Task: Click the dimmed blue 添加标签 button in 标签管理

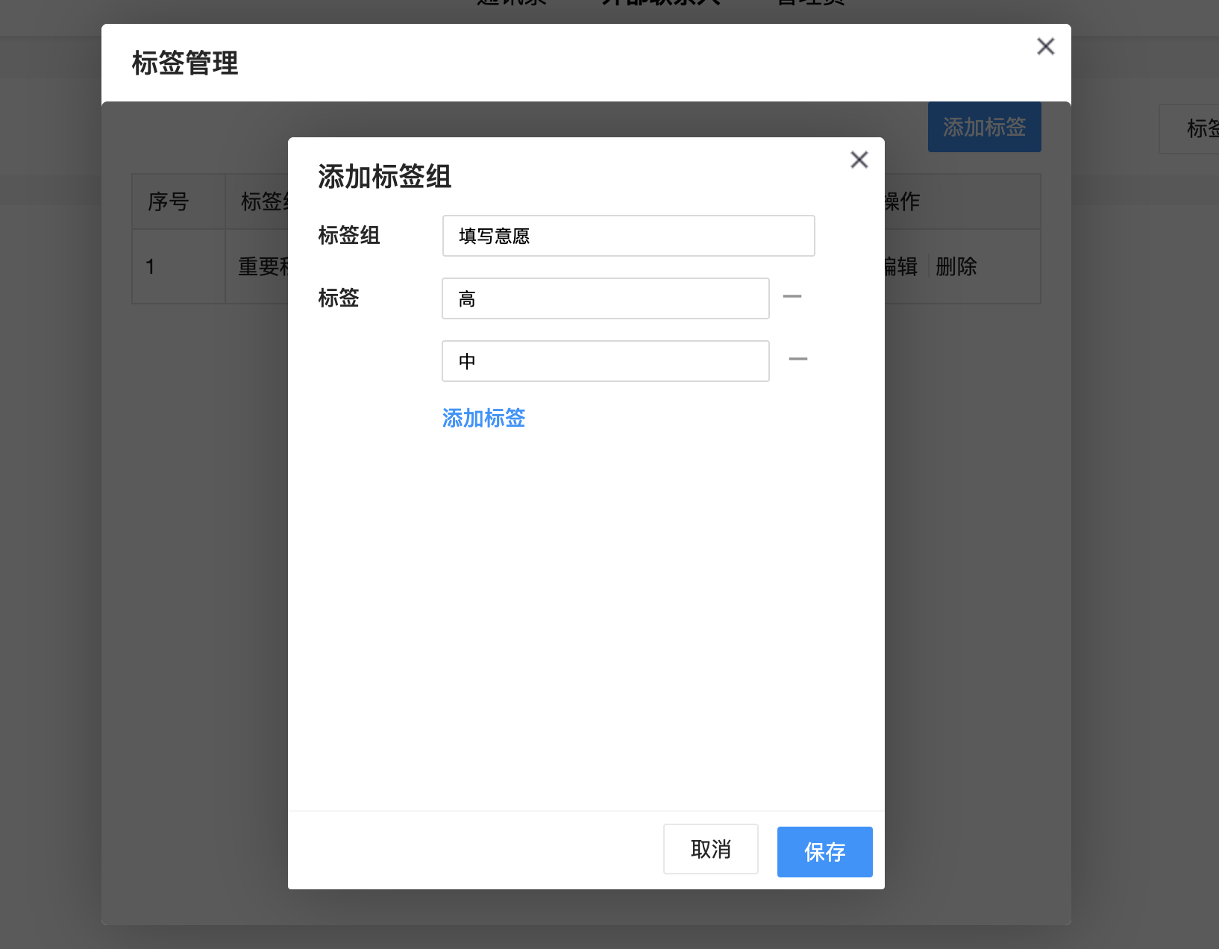Action: coord(985,127)
